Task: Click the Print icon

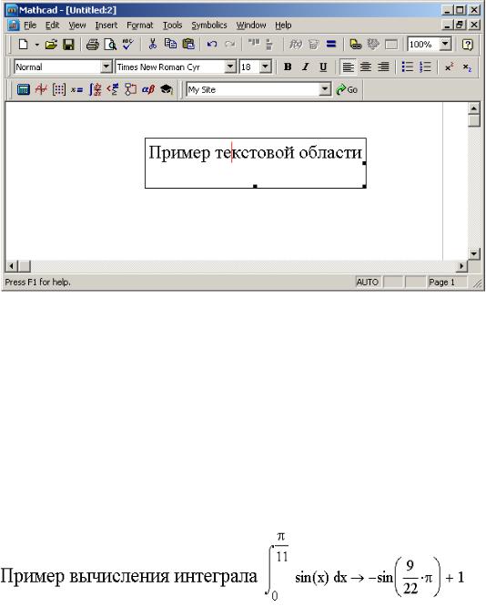Action: tap(93, 45)
